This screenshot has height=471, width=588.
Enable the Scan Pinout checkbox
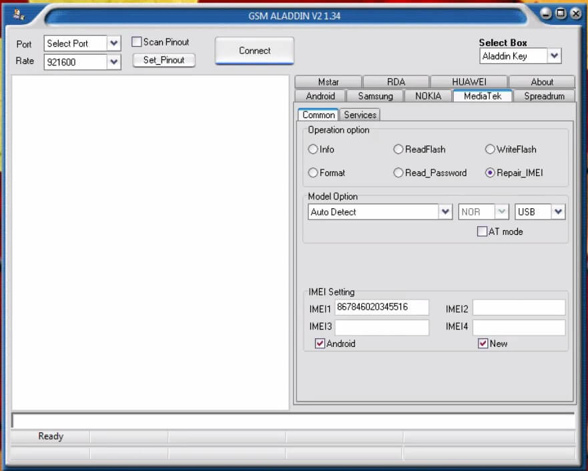[x=137, y=41]
